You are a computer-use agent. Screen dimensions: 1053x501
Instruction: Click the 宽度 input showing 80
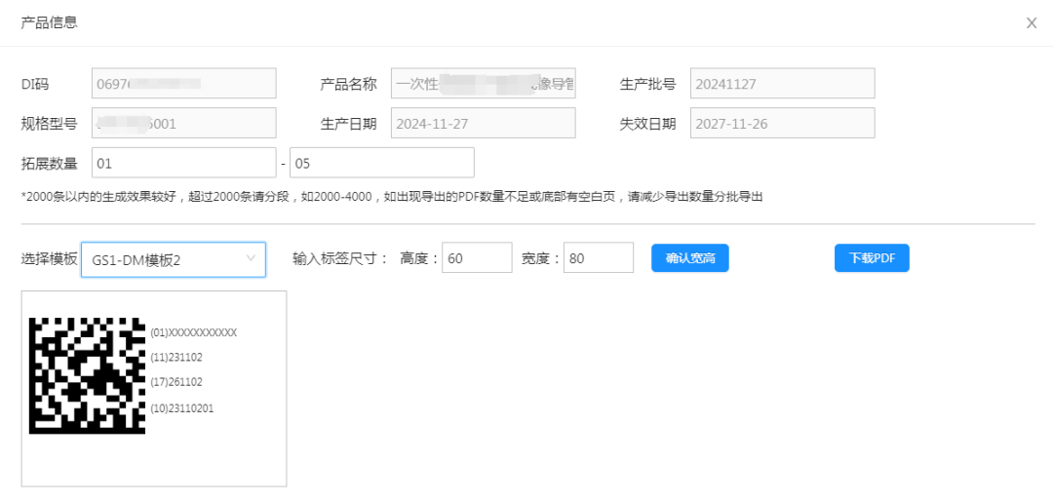599,258
